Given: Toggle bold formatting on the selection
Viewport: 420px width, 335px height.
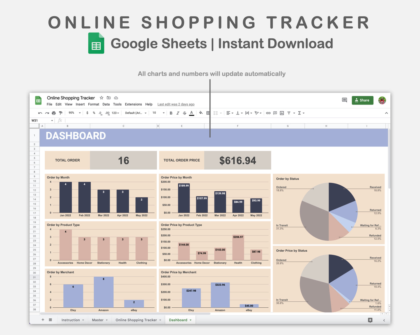Looking at the screenshot, I should [171, 113].
